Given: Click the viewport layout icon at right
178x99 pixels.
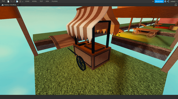Looking at the screenshot, I should 176,5.
